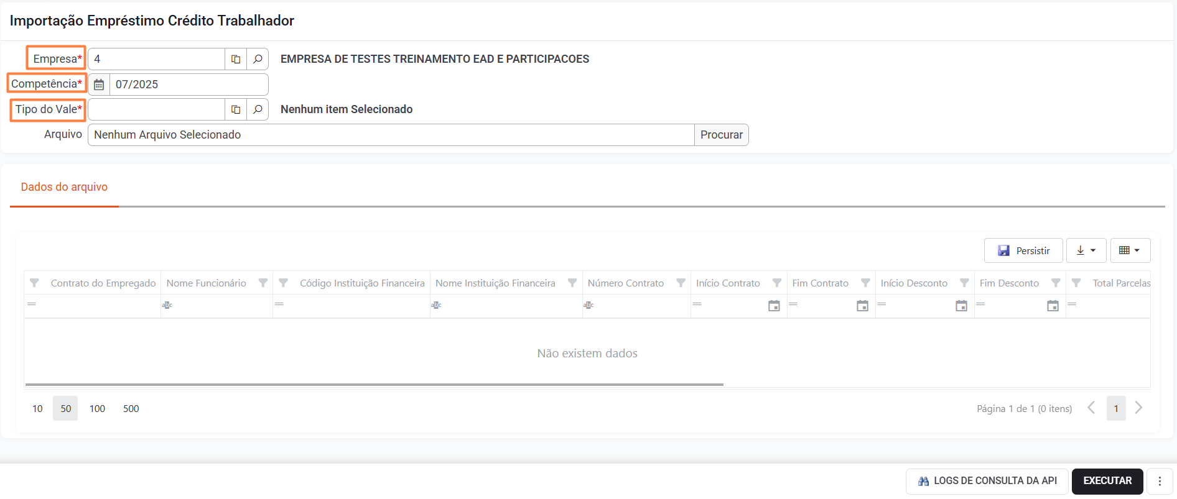
Task: Set page size to 50
Action: (x=65, y=408)
